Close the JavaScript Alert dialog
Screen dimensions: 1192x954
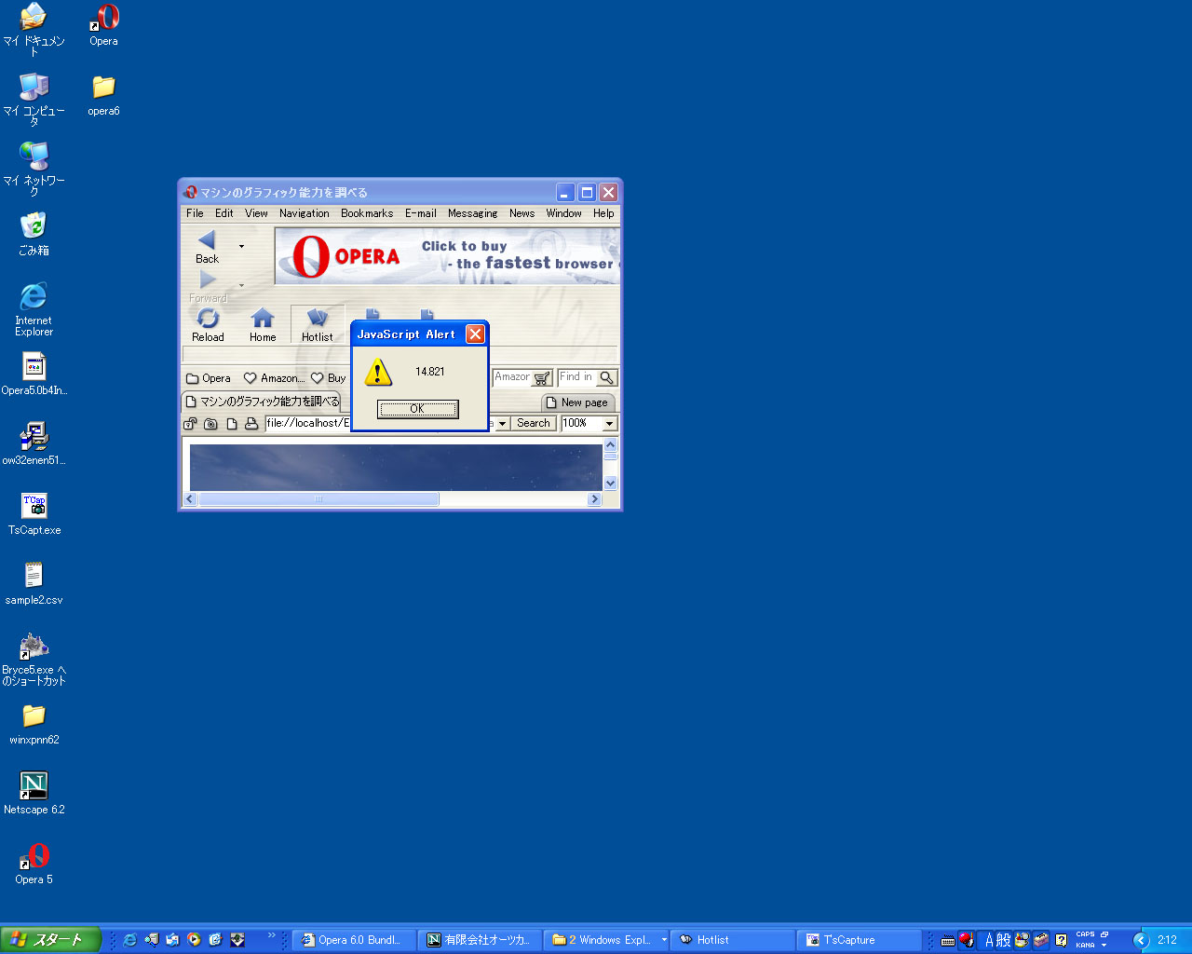pyautogui.click(x=475, y=334)
